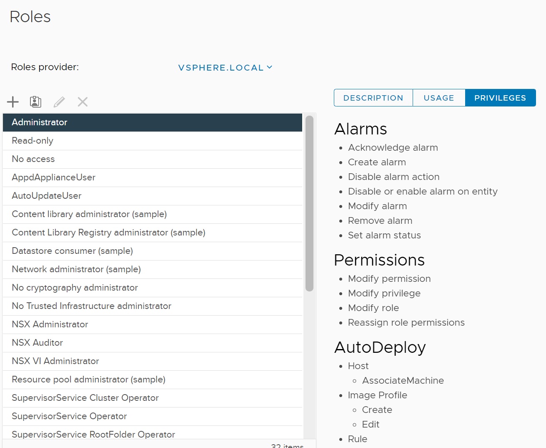Viewport: 546px width, 448px height.
Task: Choose Resource pool administrator (sample) role
Action: tap(153, 380)
